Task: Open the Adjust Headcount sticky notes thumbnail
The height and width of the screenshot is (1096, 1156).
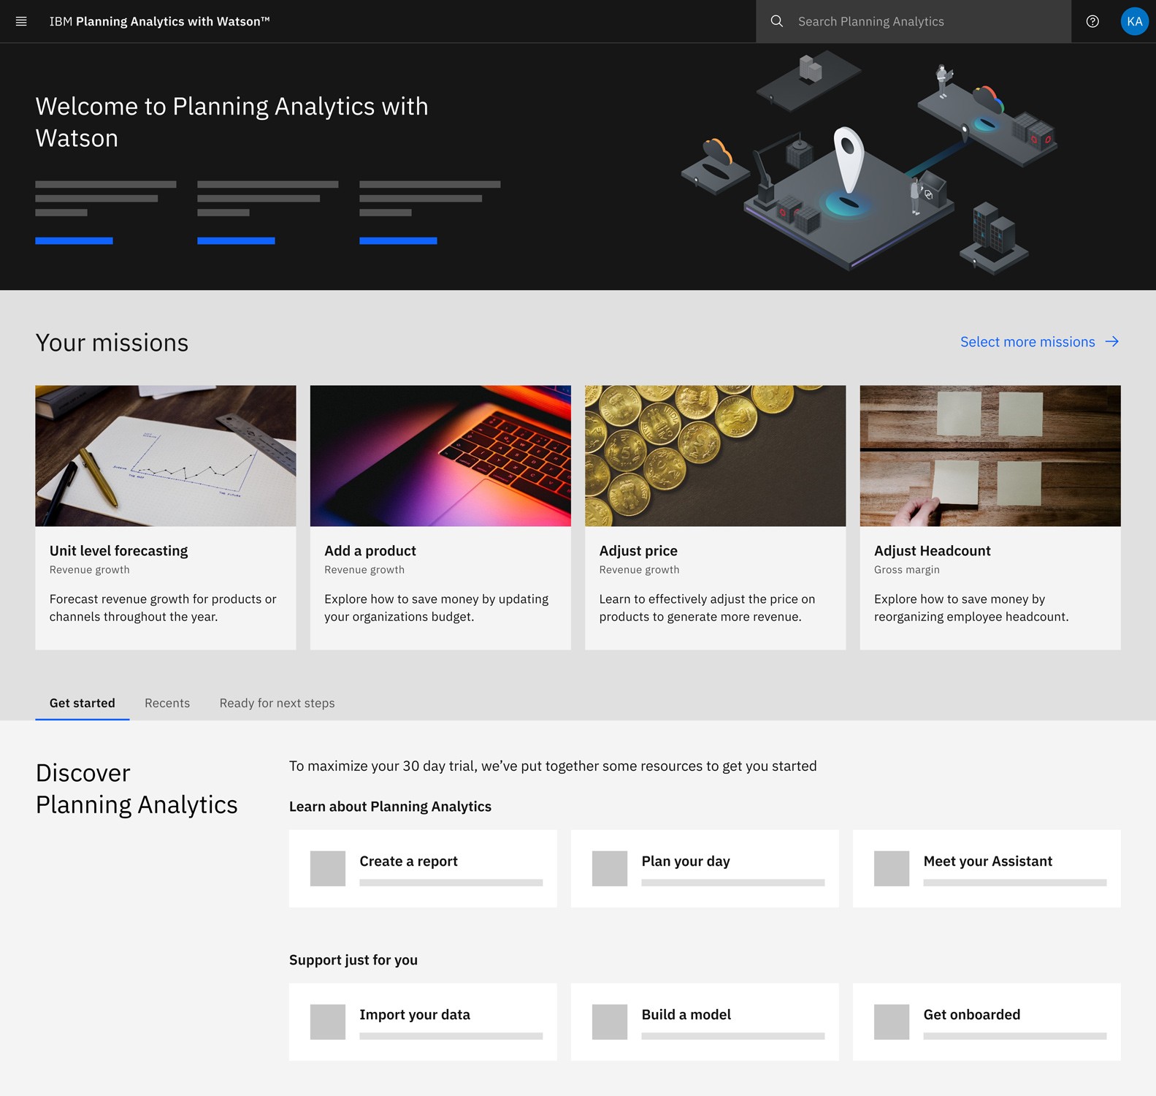Action: 990,456
